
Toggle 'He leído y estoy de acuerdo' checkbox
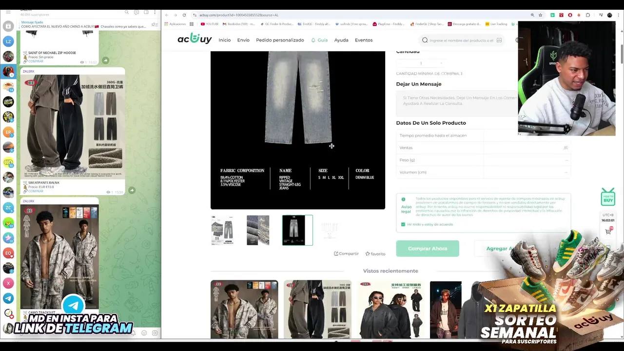pyautogui.click(x=403, y=224)
